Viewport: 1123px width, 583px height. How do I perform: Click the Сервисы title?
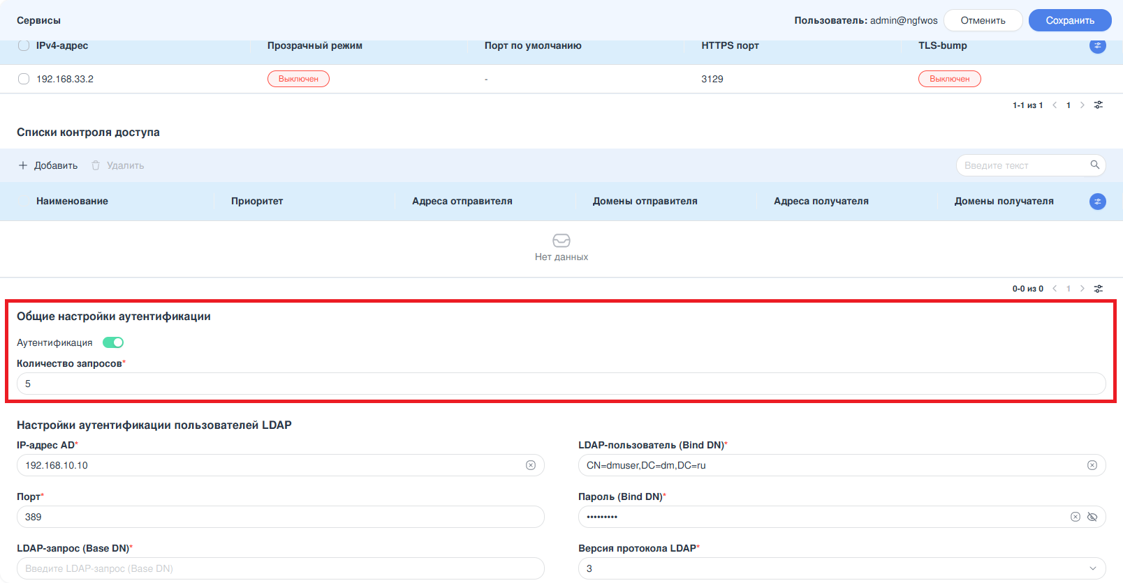(38, 20)
